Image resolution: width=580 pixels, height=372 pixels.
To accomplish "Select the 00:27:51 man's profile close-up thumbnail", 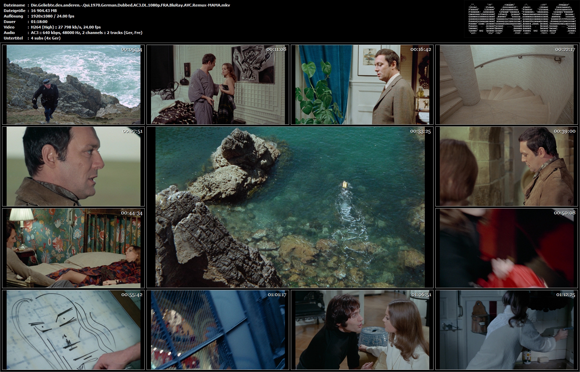I will pyautogui.click(x=73, y=166).
